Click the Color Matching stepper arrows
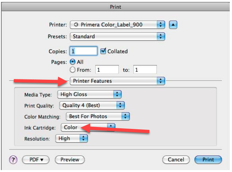This screenshot has height=172, width=232. pos(125,116)
